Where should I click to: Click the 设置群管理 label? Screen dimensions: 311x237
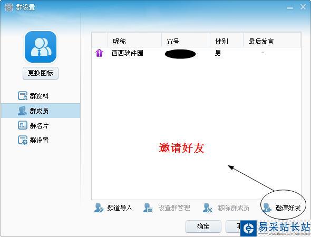click(174, 208)
